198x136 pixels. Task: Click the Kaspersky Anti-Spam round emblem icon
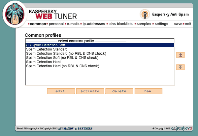(x=145, y=14)
